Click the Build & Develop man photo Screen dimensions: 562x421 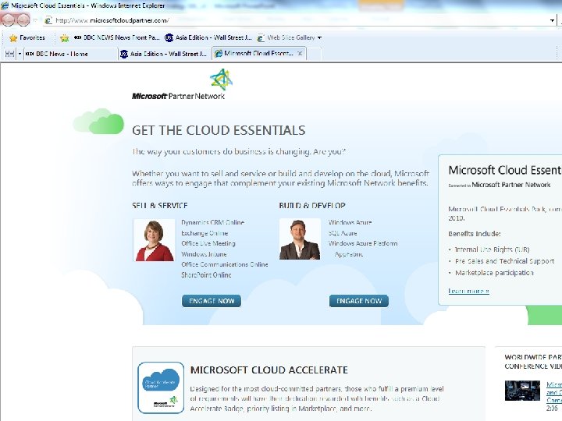coord(300,239)
